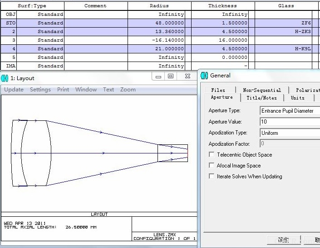Click the Aperture Value field containing 10

click(290, 122)
